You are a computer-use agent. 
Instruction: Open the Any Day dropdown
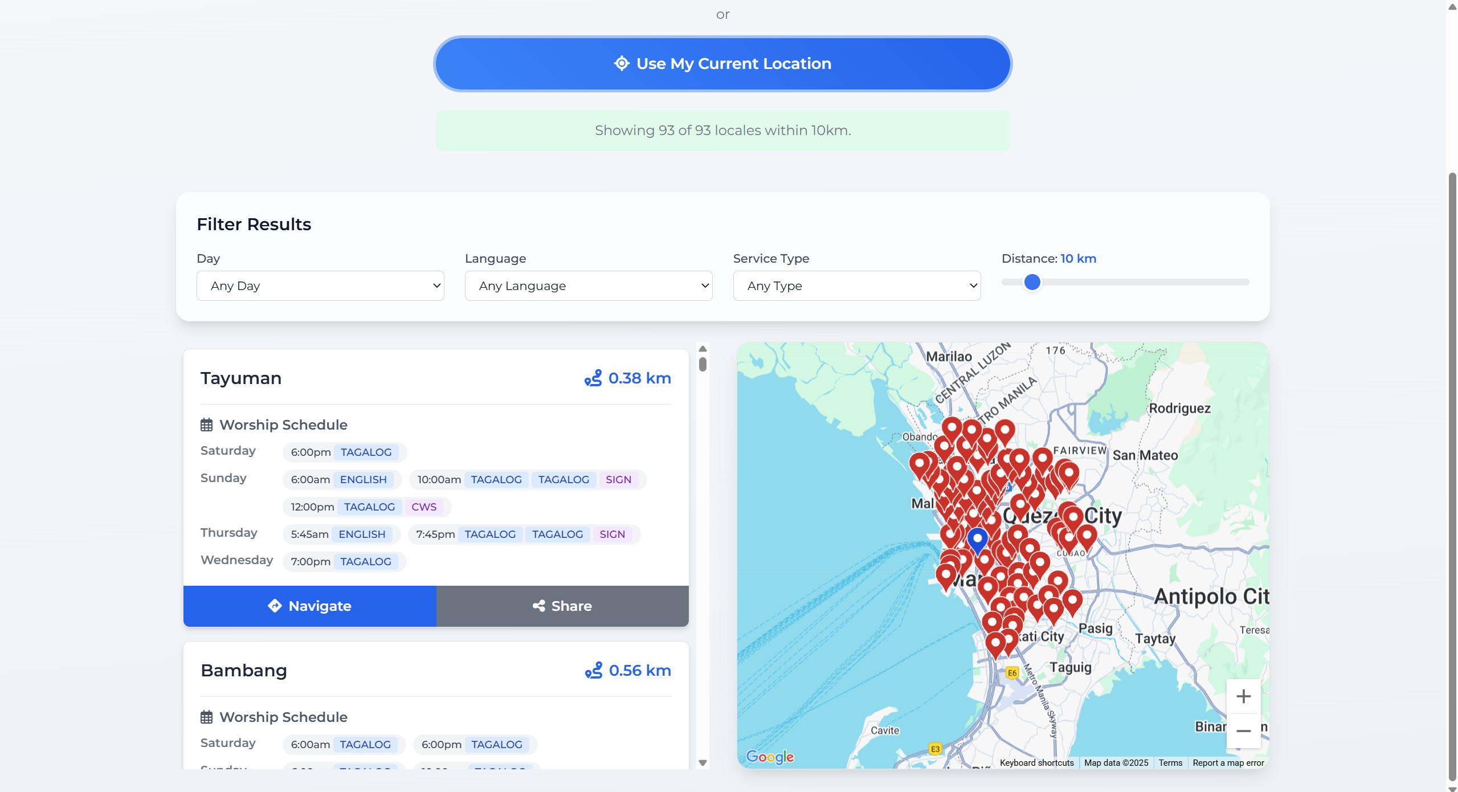[x=320, y=285]
